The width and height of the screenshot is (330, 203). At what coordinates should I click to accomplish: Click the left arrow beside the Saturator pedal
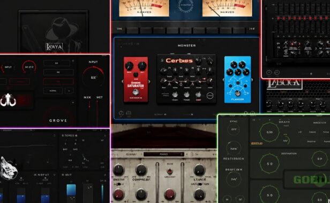coord(122,81)
